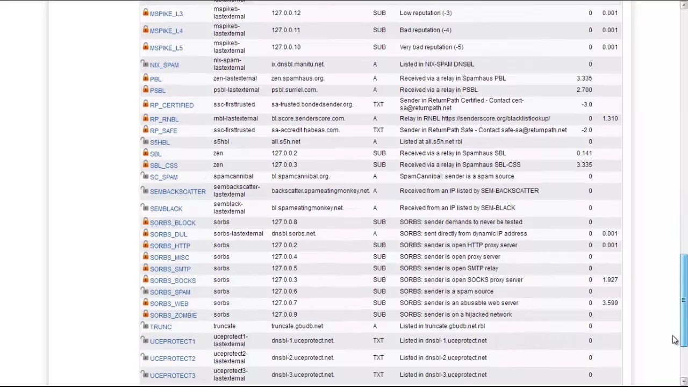Image resolution: width=688 pixels, height=387 pixels.
Task: Click lock icon beside PBL
Action: click(x=145, y=78)
